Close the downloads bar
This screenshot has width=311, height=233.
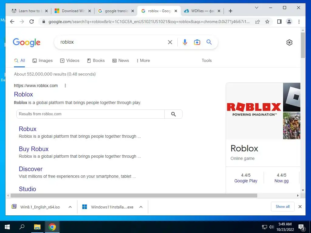(300, 207)
